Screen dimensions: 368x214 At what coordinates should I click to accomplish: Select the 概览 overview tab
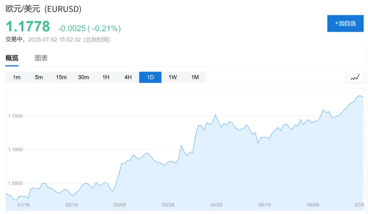click(12, 58)
